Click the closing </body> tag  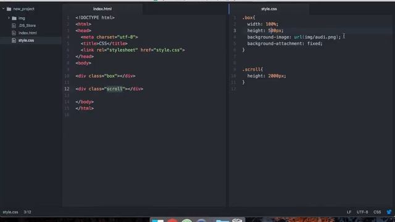pos(85,102)
